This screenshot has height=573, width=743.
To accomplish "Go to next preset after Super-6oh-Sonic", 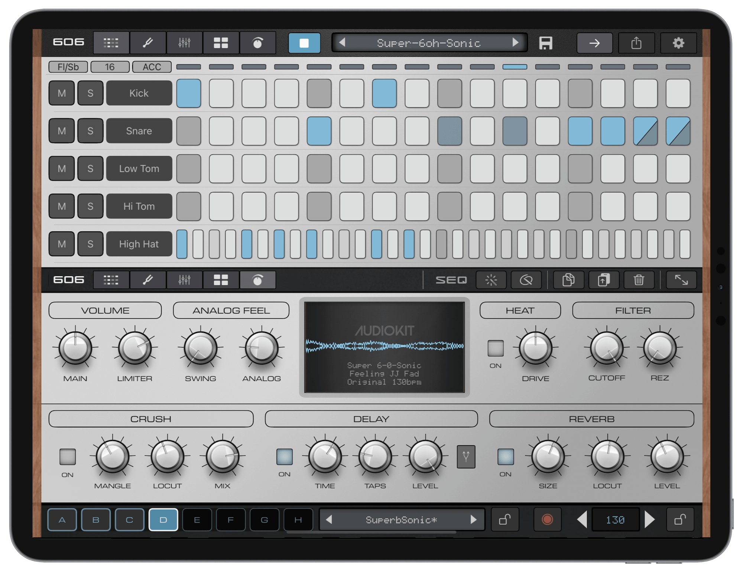I will tap(515, 43).
